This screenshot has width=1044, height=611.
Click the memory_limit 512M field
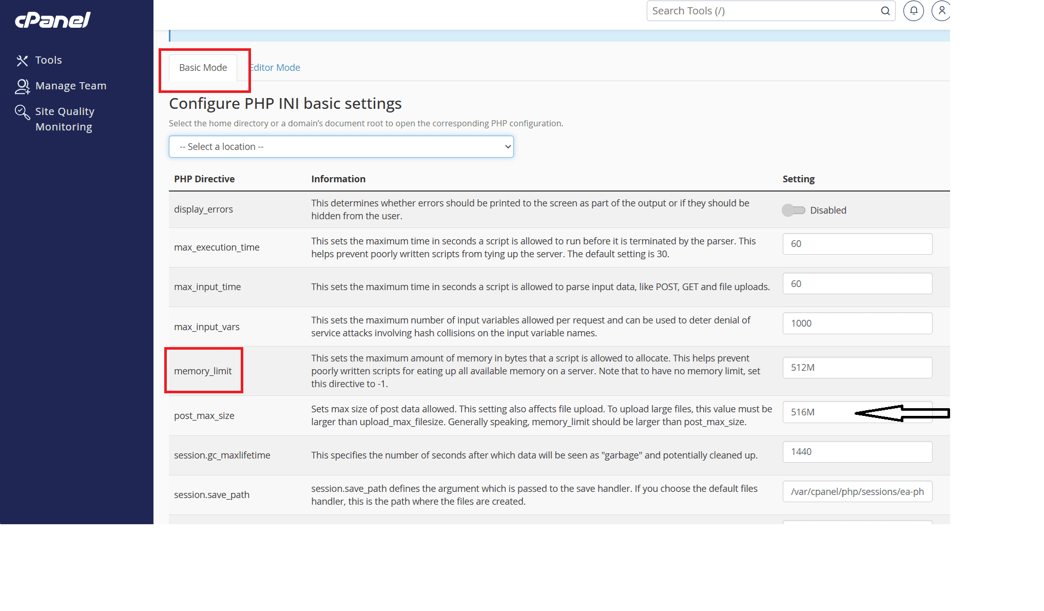(x=857, y=368)
